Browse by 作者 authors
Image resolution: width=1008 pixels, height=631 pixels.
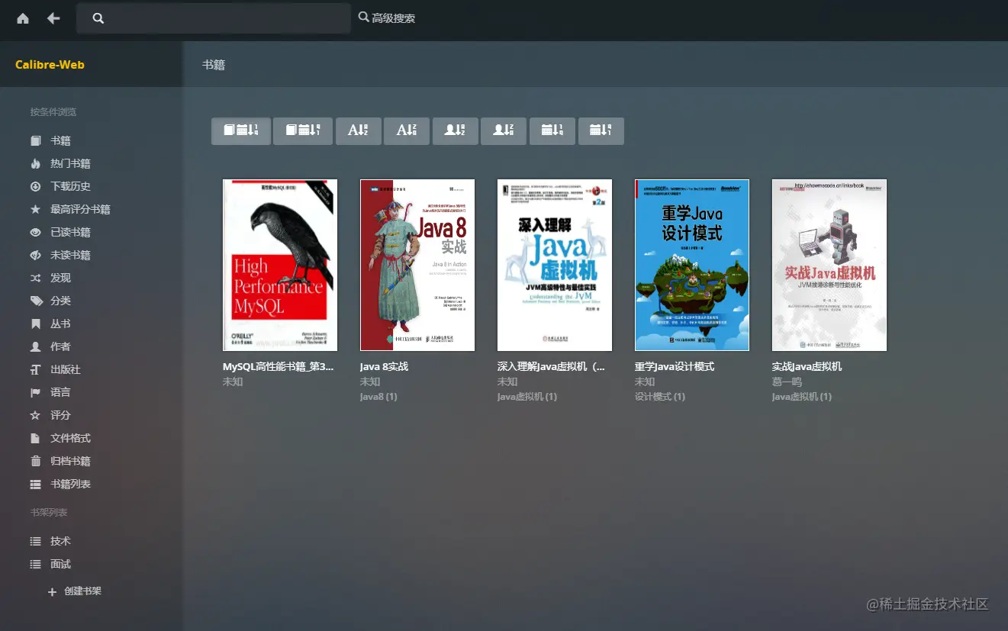[x=60, y=346]
